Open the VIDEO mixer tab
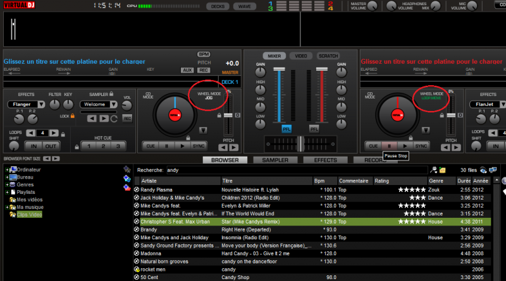 300,56
